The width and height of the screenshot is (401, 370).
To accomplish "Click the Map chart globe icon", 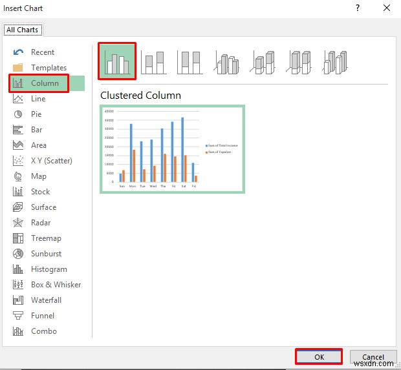I will tap(18, 176).
